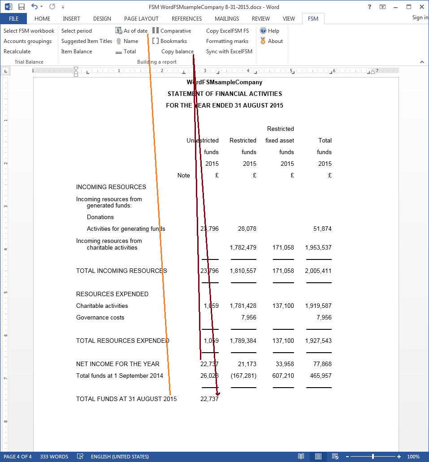The width and height of the screenshot is (429, 462).
Task: Open the Undo history dropdown arrow
Action: 42,7
